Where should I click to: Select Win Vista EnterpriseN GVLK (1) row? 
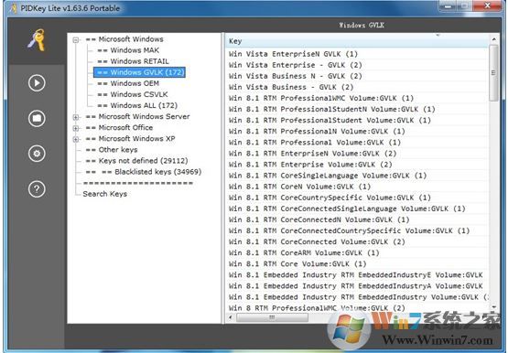356,54
